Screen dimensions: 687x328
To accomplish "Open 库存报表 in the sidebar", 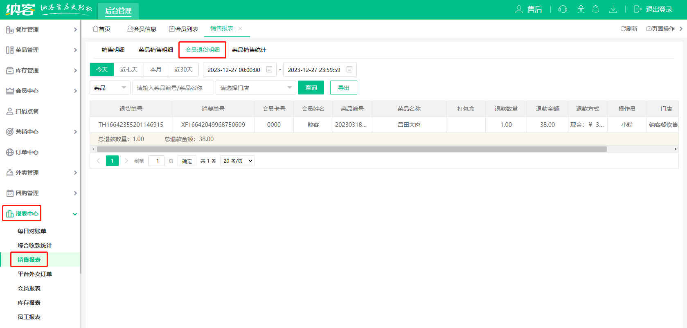I will [x=29, y=303].
